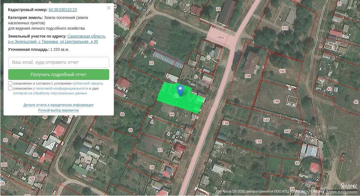Focus the email input field

coord(59,62)
